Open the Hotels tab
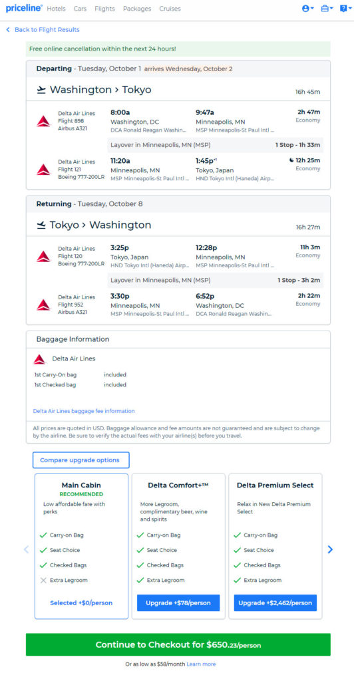The width and height of the screenshot is (354, 681). click(x=56, y=9)
